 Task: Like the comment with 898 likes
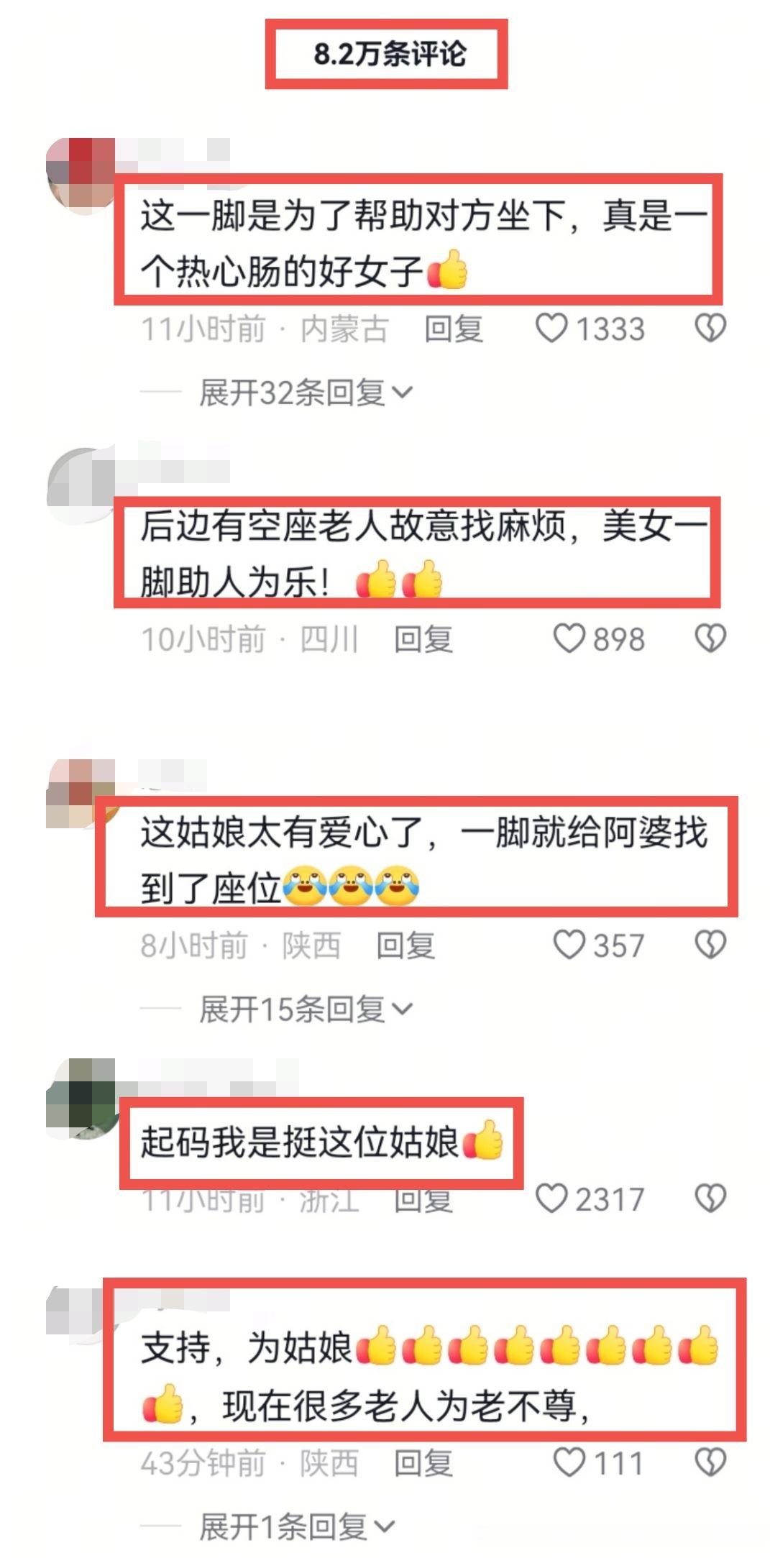click(x=569, y=638)
